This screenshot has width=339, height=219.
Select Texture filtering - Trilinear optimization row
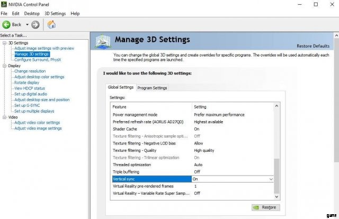[192, 158]
